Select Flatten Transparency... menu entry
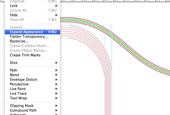Image resolution: width=170 pixels, height=115 pixels. [x=32, y=36]
